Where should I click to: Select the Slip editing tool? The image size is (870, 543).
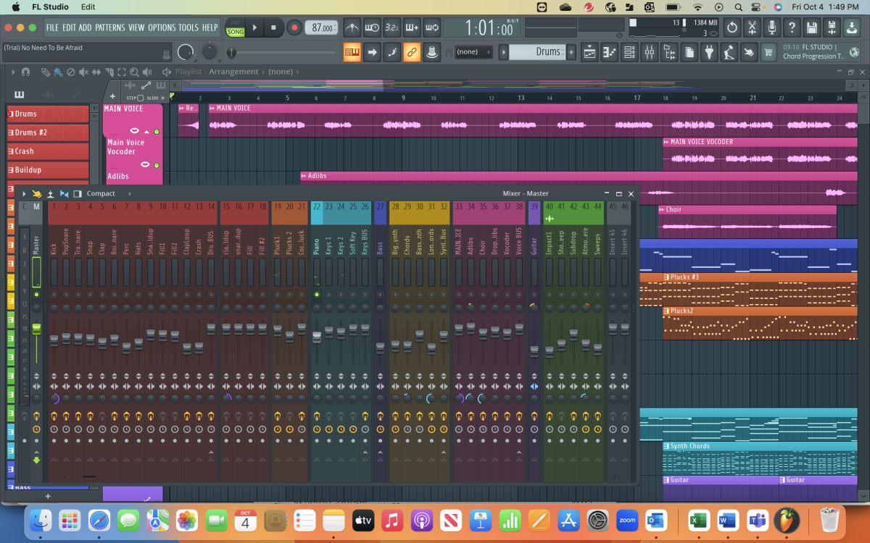pyautogui.click(x=96, y=72)
